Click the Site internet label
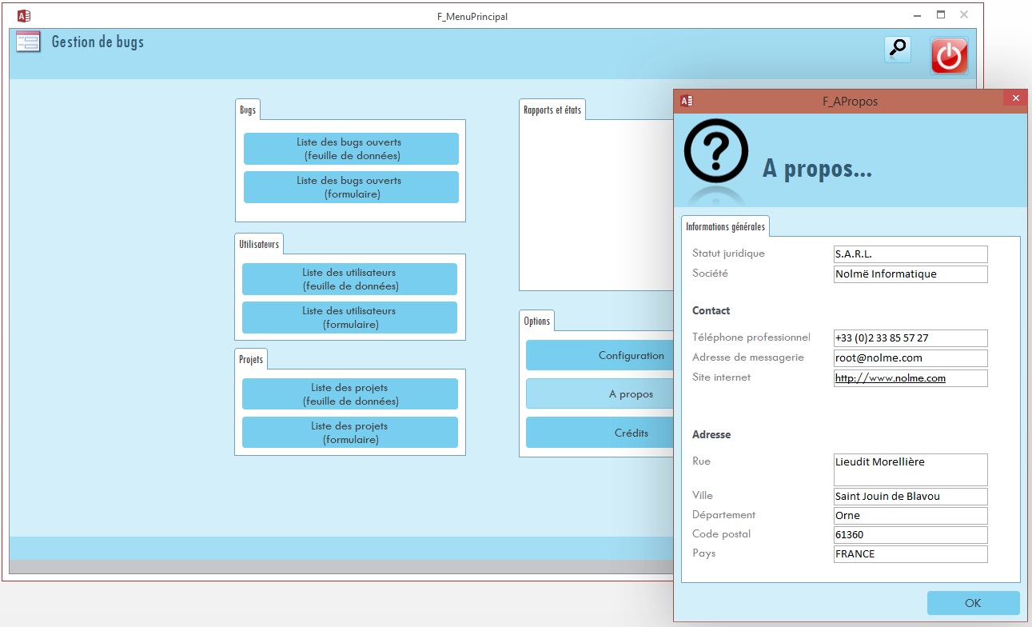 point(722,377)
